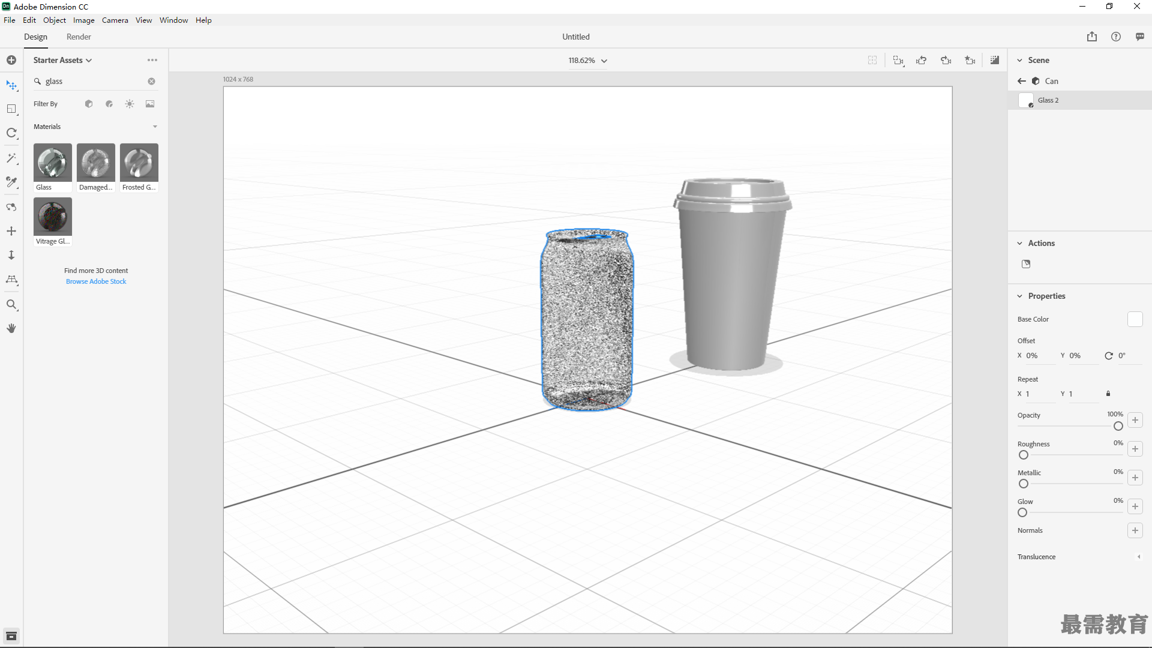Open the assets panel more options menu

(x=152, y=60)
